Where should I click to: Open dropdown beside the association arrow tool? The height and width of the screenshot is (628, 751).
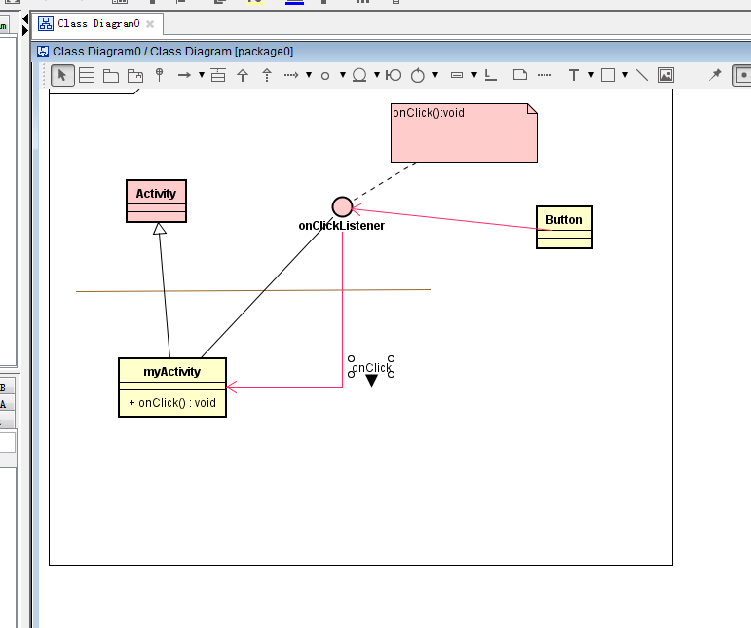pos(201,75)
